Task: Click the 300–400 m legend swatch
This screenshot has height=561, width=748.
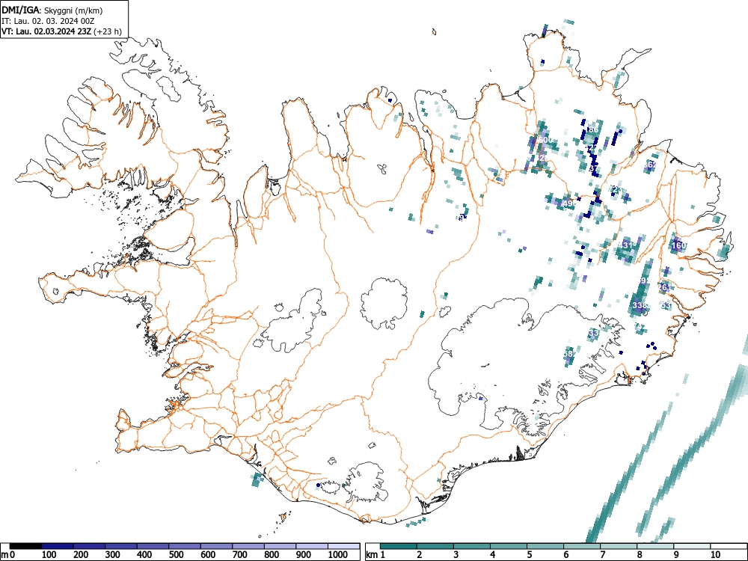Action: [x=121, y=546]
